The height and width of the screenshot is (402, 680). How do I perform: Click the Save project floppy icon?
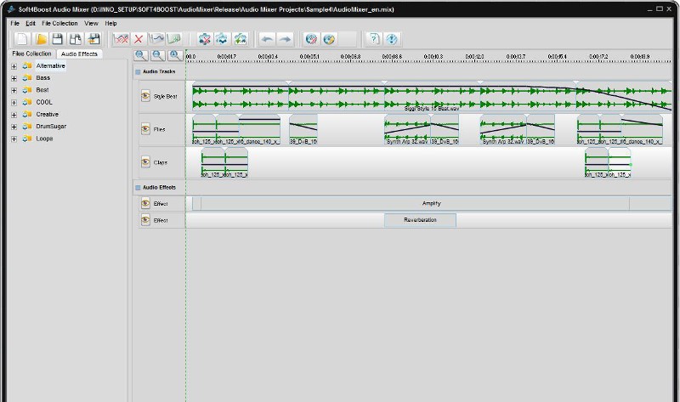(58, 39)
